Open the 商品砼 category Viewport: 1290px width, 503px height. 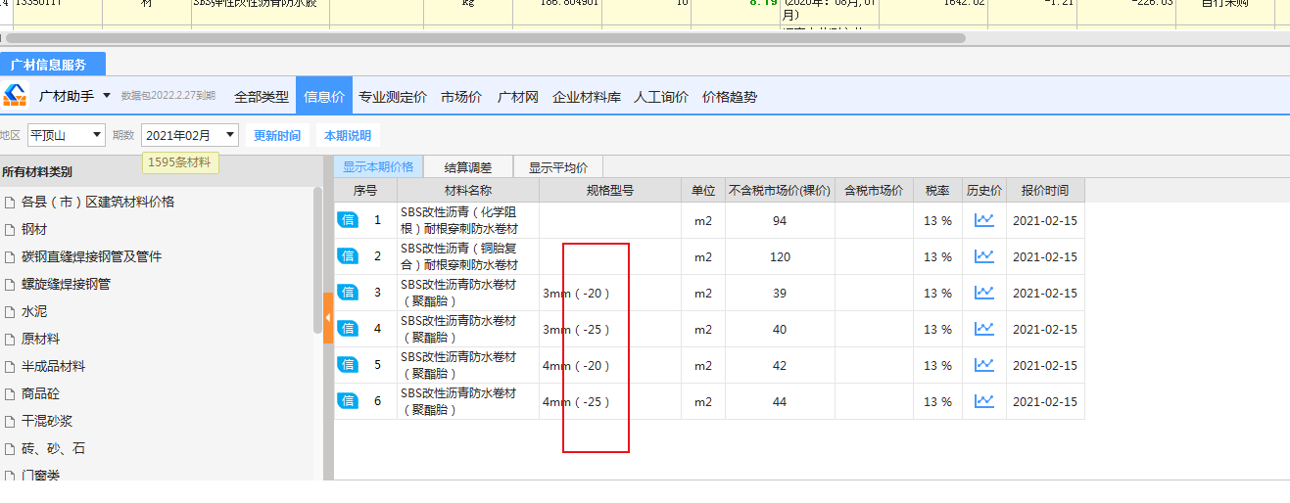coord(40,393)
